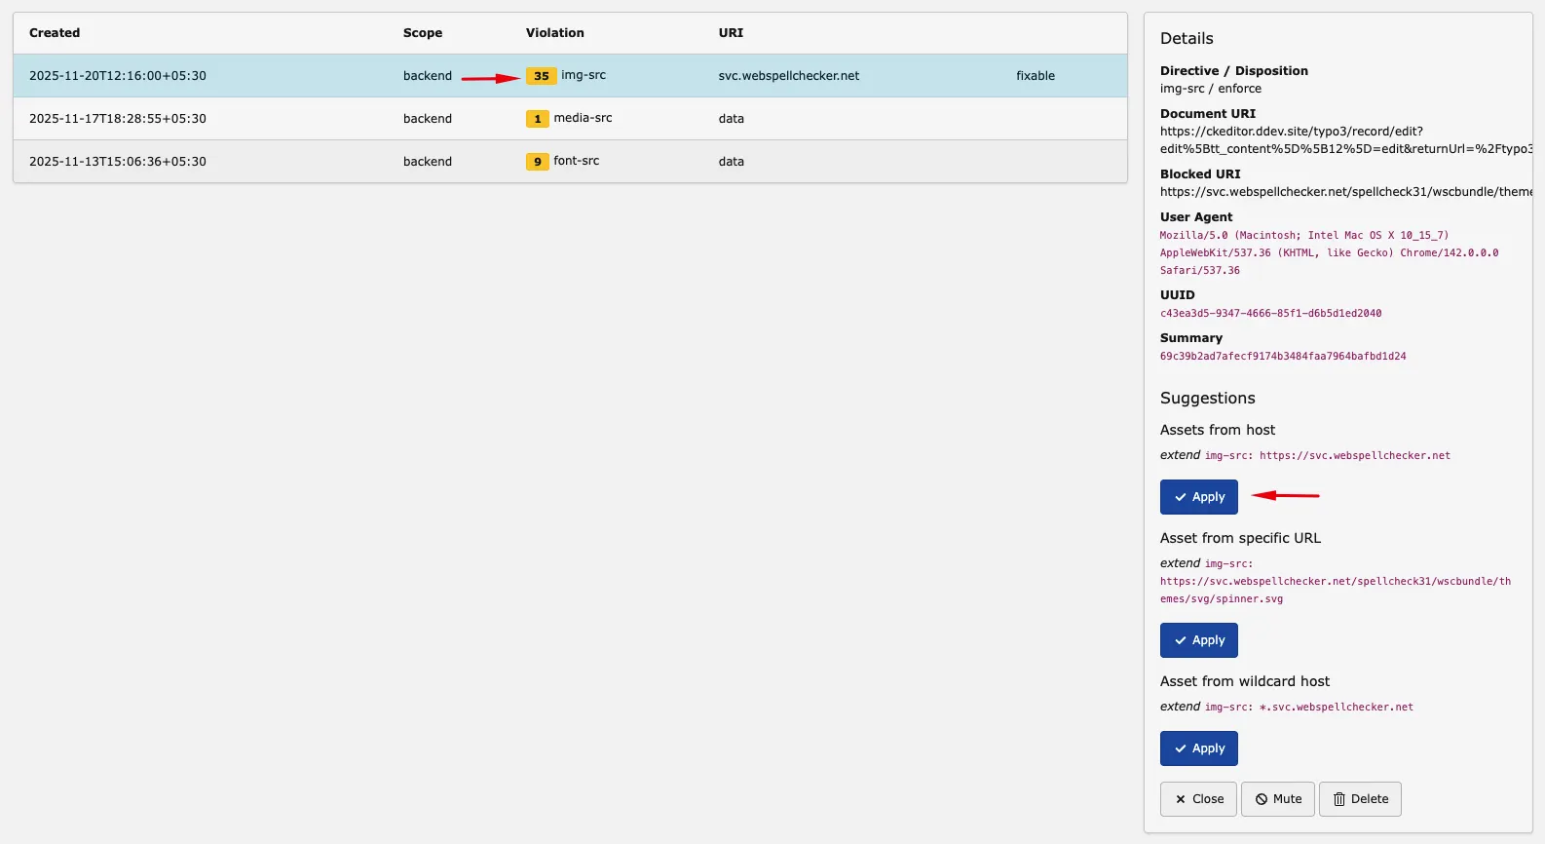Select row created 2025-11-20T12:16:00+05:30
Viewport: 1545px width, 844px height.
[570, 76]
